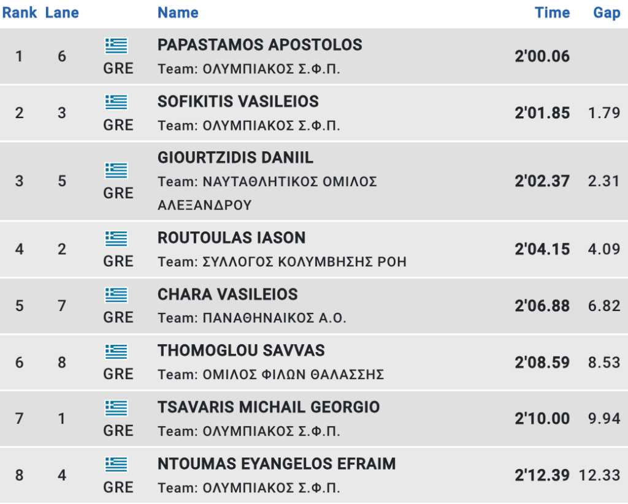Screen dimensions: 628x504
Task: Click Greek flag icon beside NTOUMAS EYANGELOS EFRAIM
Action: (x=116, y=465)
